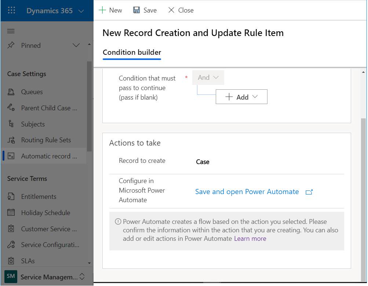368x286 pixels.
Task: Click the Pinned pushpin icon
Action: pos(11,45)
